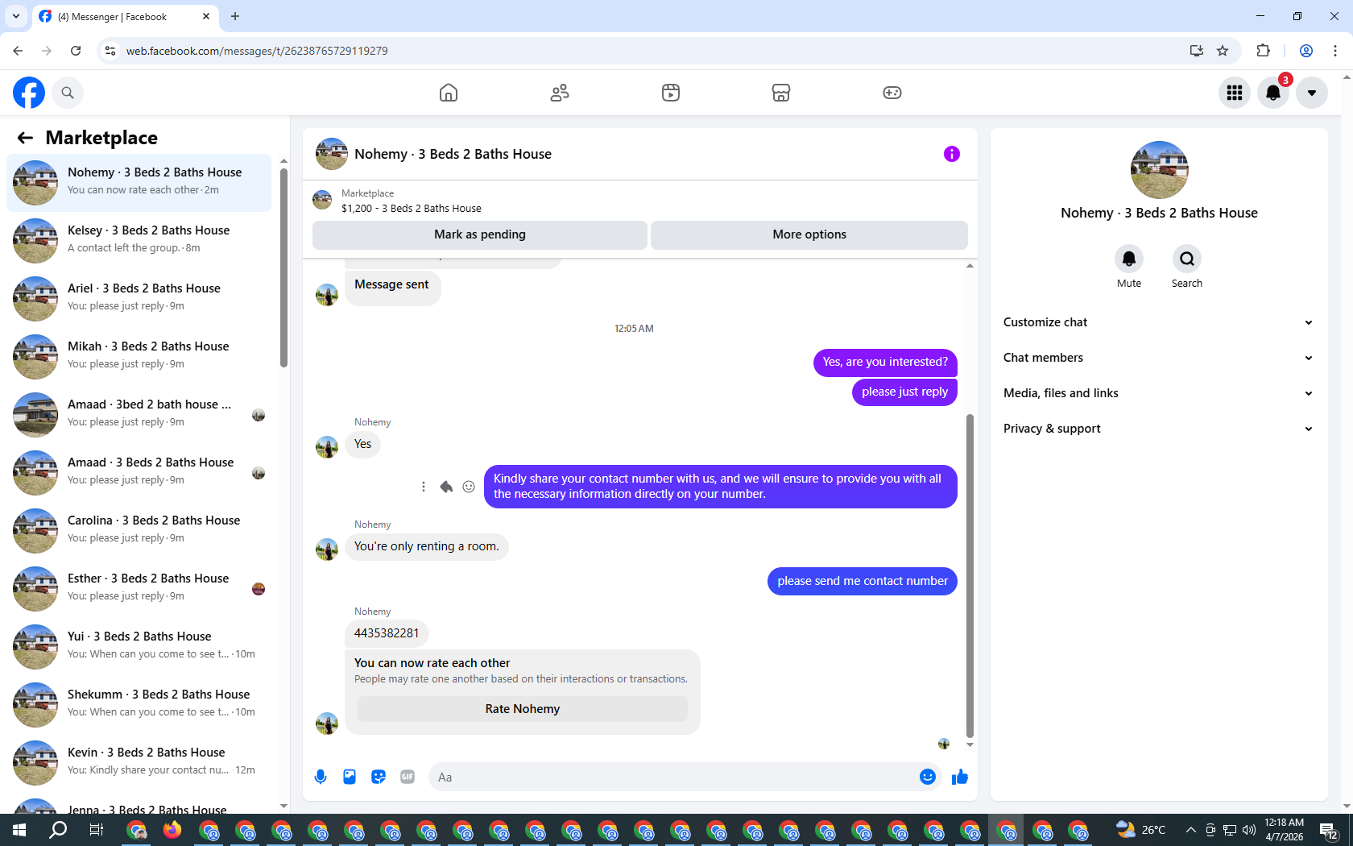Screen dimensions: 1353x846
Task: Open the Marketplace storefront icon
Action: point(781,93)
